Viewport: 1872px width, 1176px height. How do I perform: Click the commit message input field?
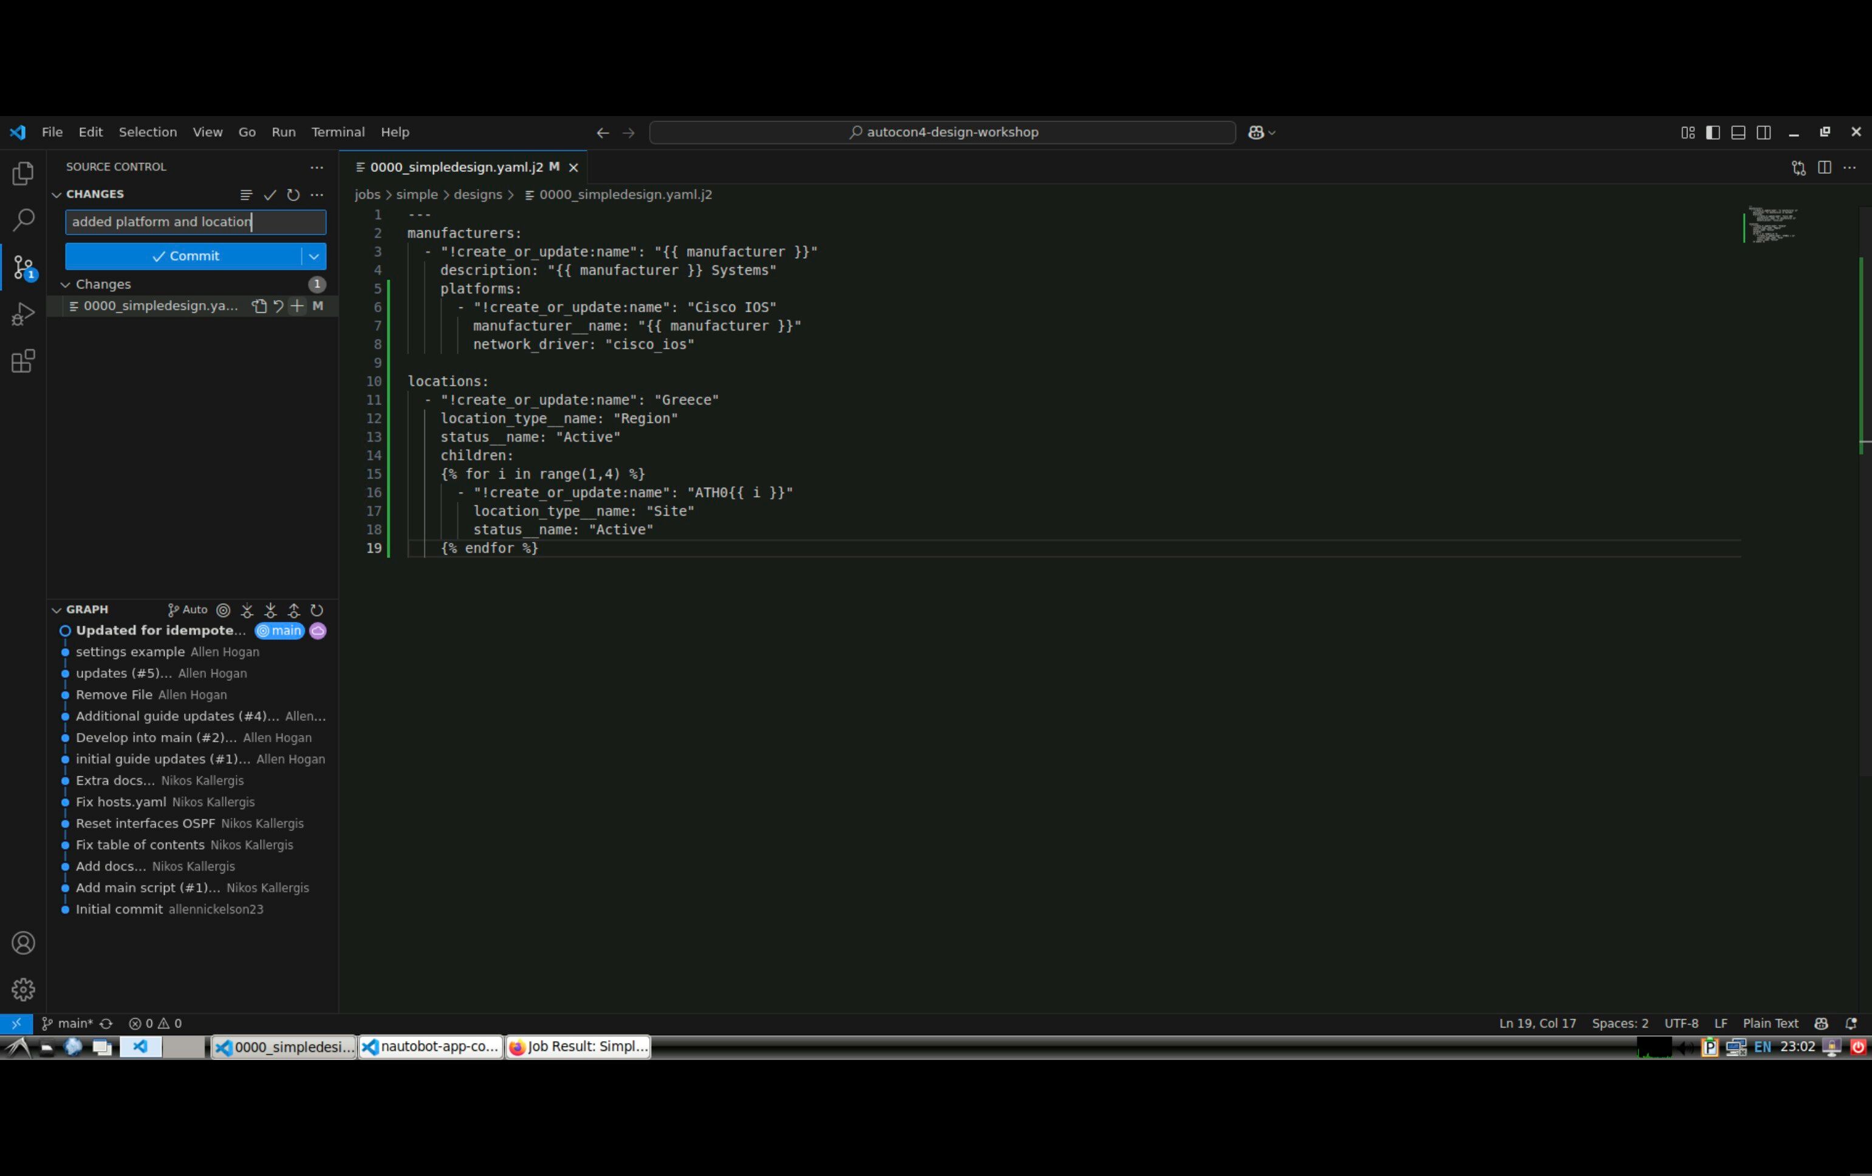point(195,222)
